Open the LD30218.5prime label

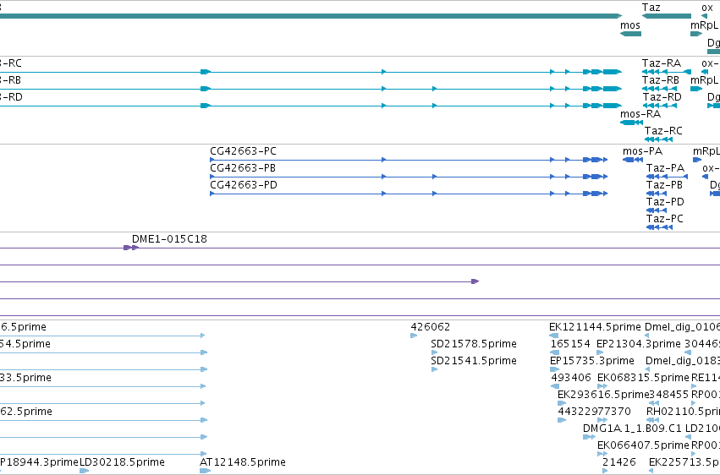point(122,462)
